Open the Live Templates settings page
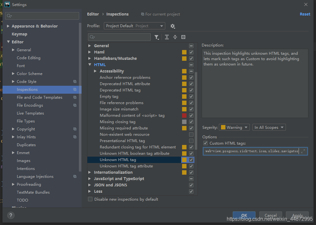This screenshot has height=225, width=316. click(30, 113)
